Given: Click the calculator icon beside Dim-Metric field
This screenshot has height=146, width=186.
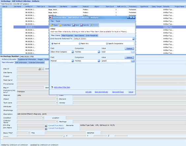Looking at the screenshot, I should click(46, 129).
